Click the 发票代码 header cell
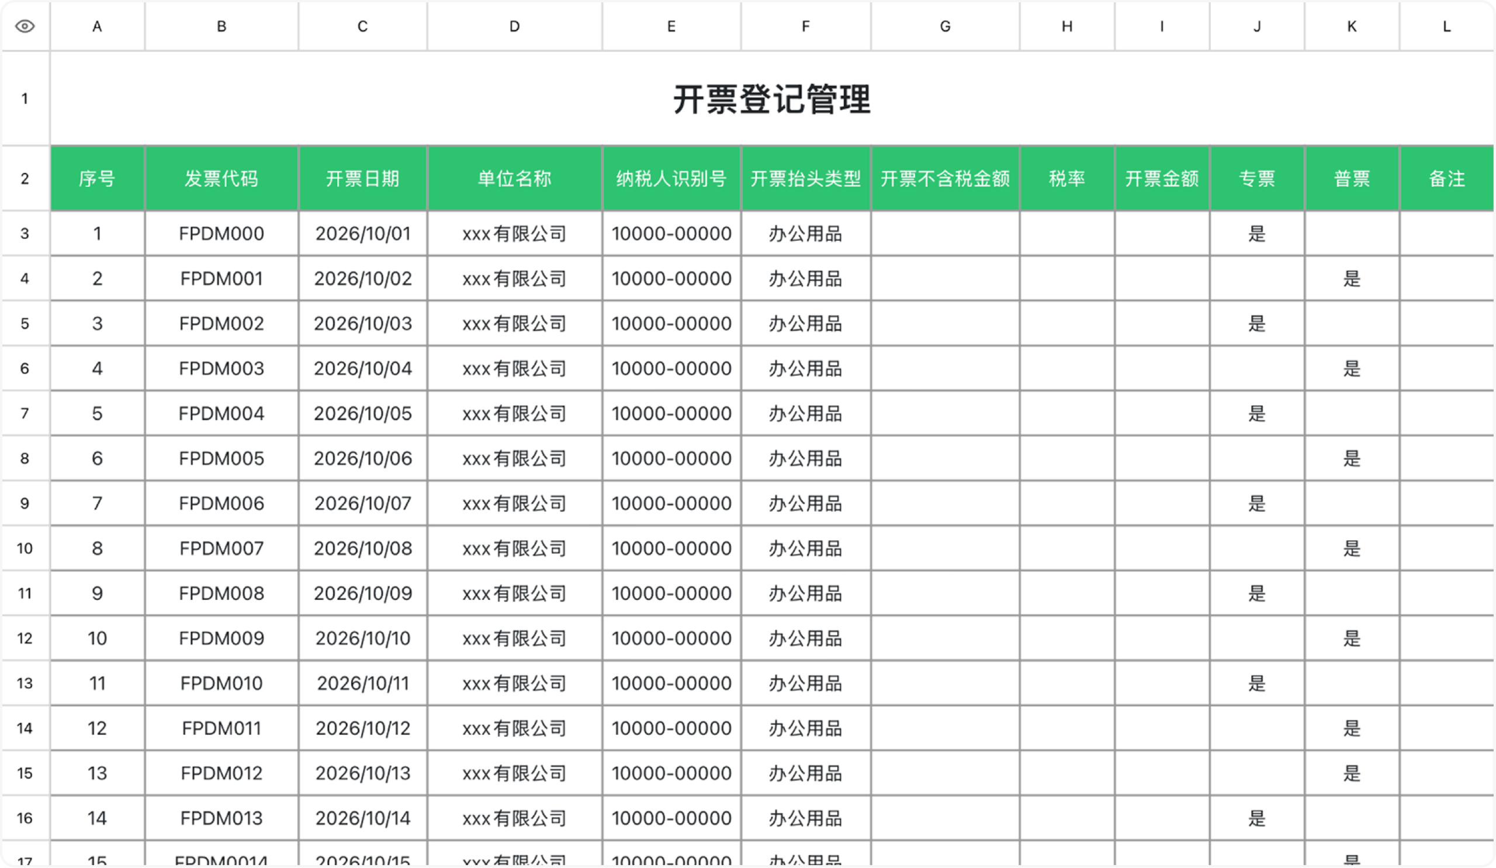Screen dimensions: 1496x868 point(221,179)
